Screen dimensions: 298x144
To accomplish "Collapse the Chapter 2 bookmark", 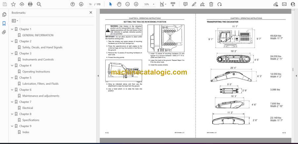I will click(x=12, y=41).
